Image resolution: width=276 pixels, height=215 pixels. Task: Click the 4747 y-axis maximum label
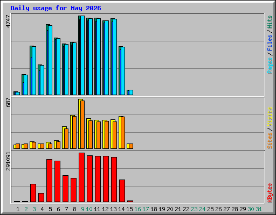(x=8, y=21)
